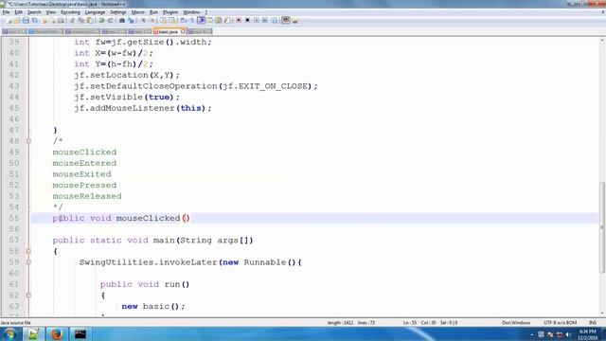Open the Windows Start menu
606x341 pixels.
tap(9, 334)
